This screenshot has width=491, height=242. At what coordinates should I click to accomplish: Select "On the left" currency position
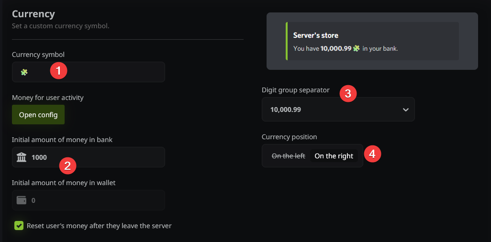tap(288, 156)
